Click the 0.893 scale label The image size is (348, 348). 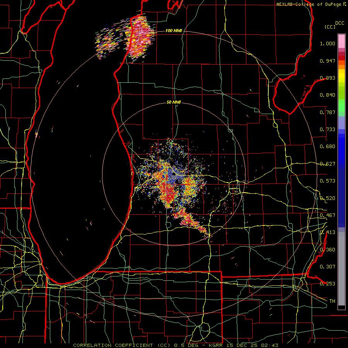(328, 78)
